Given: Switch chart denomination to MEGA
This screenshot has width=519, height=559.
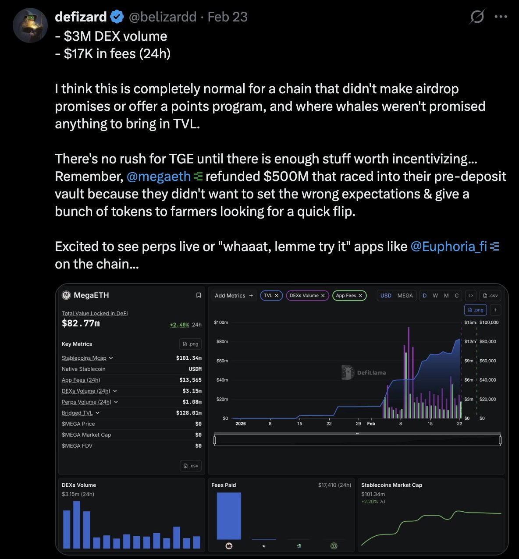Looking at the screenshot, I should click(x=405, y=296).
